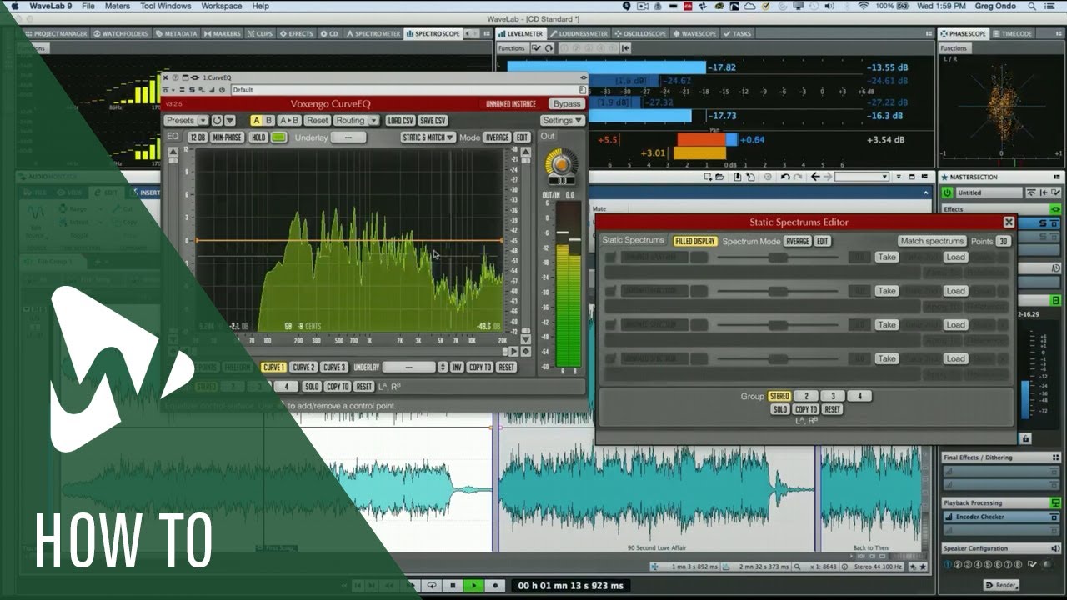Open the Presets dropdown in CurveEQ
1067x600 pixels.
click(x=186, y=120)
